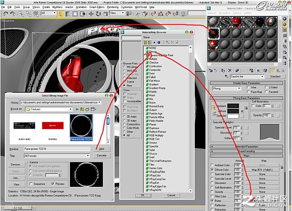Click Reset Map/Mtl (X) icon

(x=230, y=70)
